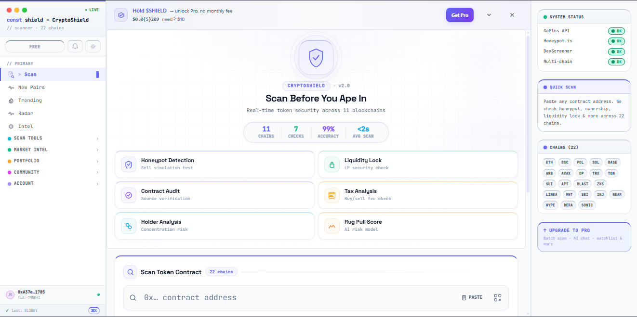Click the Scan Token Contract magnifier icon

130,272
